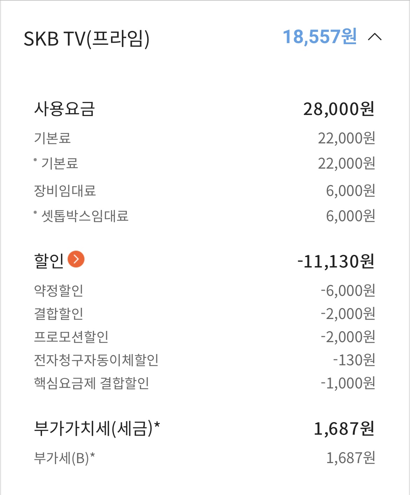Tap the 부가세(B)* row label
The width and height of the screenshot is (410, 495).
tap(64, 458)
